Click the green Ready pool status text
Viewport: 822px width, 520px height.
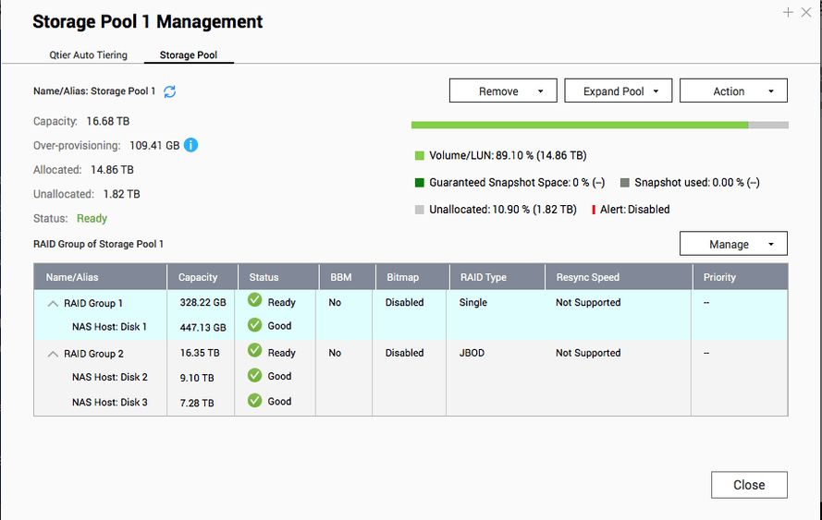[92, 218]
